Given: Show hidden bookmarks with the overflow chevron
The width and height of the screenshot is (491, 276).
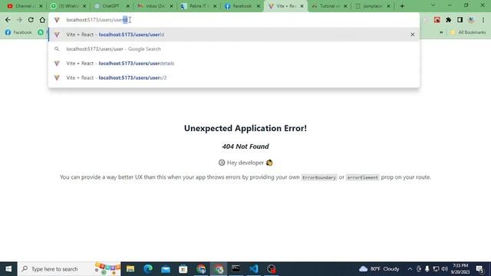Looking at the screenshot, I should 441,32.
